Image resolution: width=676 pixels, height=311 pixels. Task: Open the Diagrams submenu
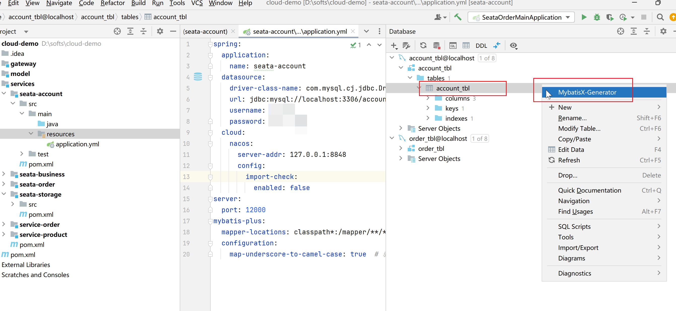pos(604,258)
